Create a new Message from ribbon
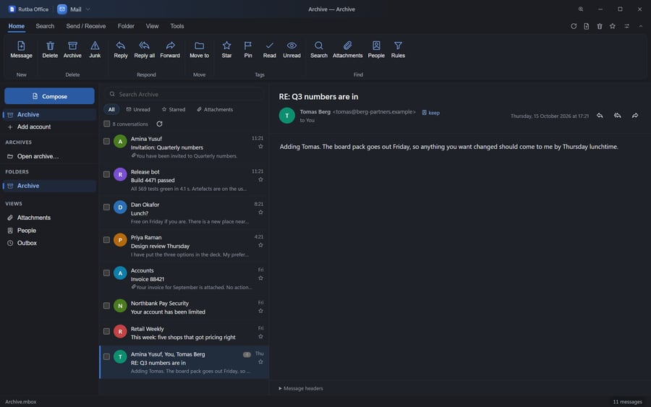Image resolution: width=651 pixels, height=407 pixels. (x=21, y=50)
